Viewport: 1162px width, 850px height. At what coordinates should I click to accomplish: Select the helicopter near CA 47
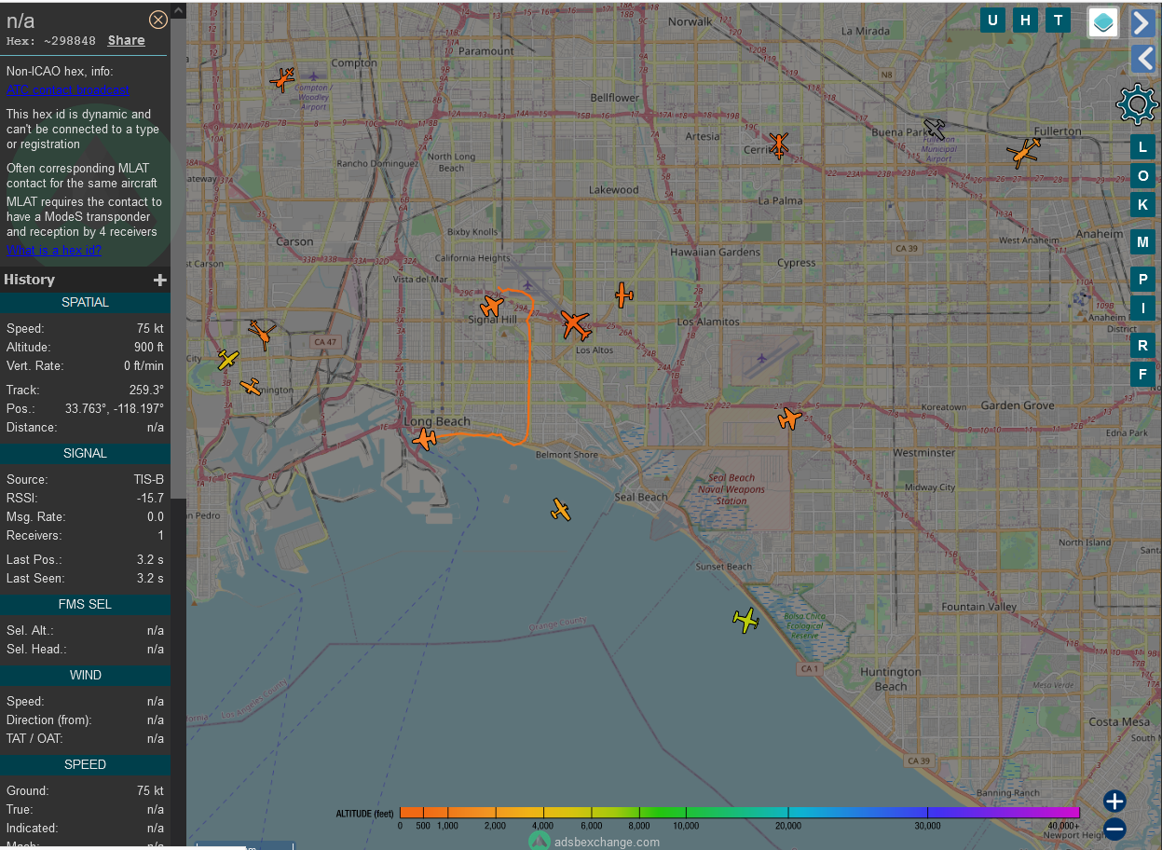click(262, 333)
